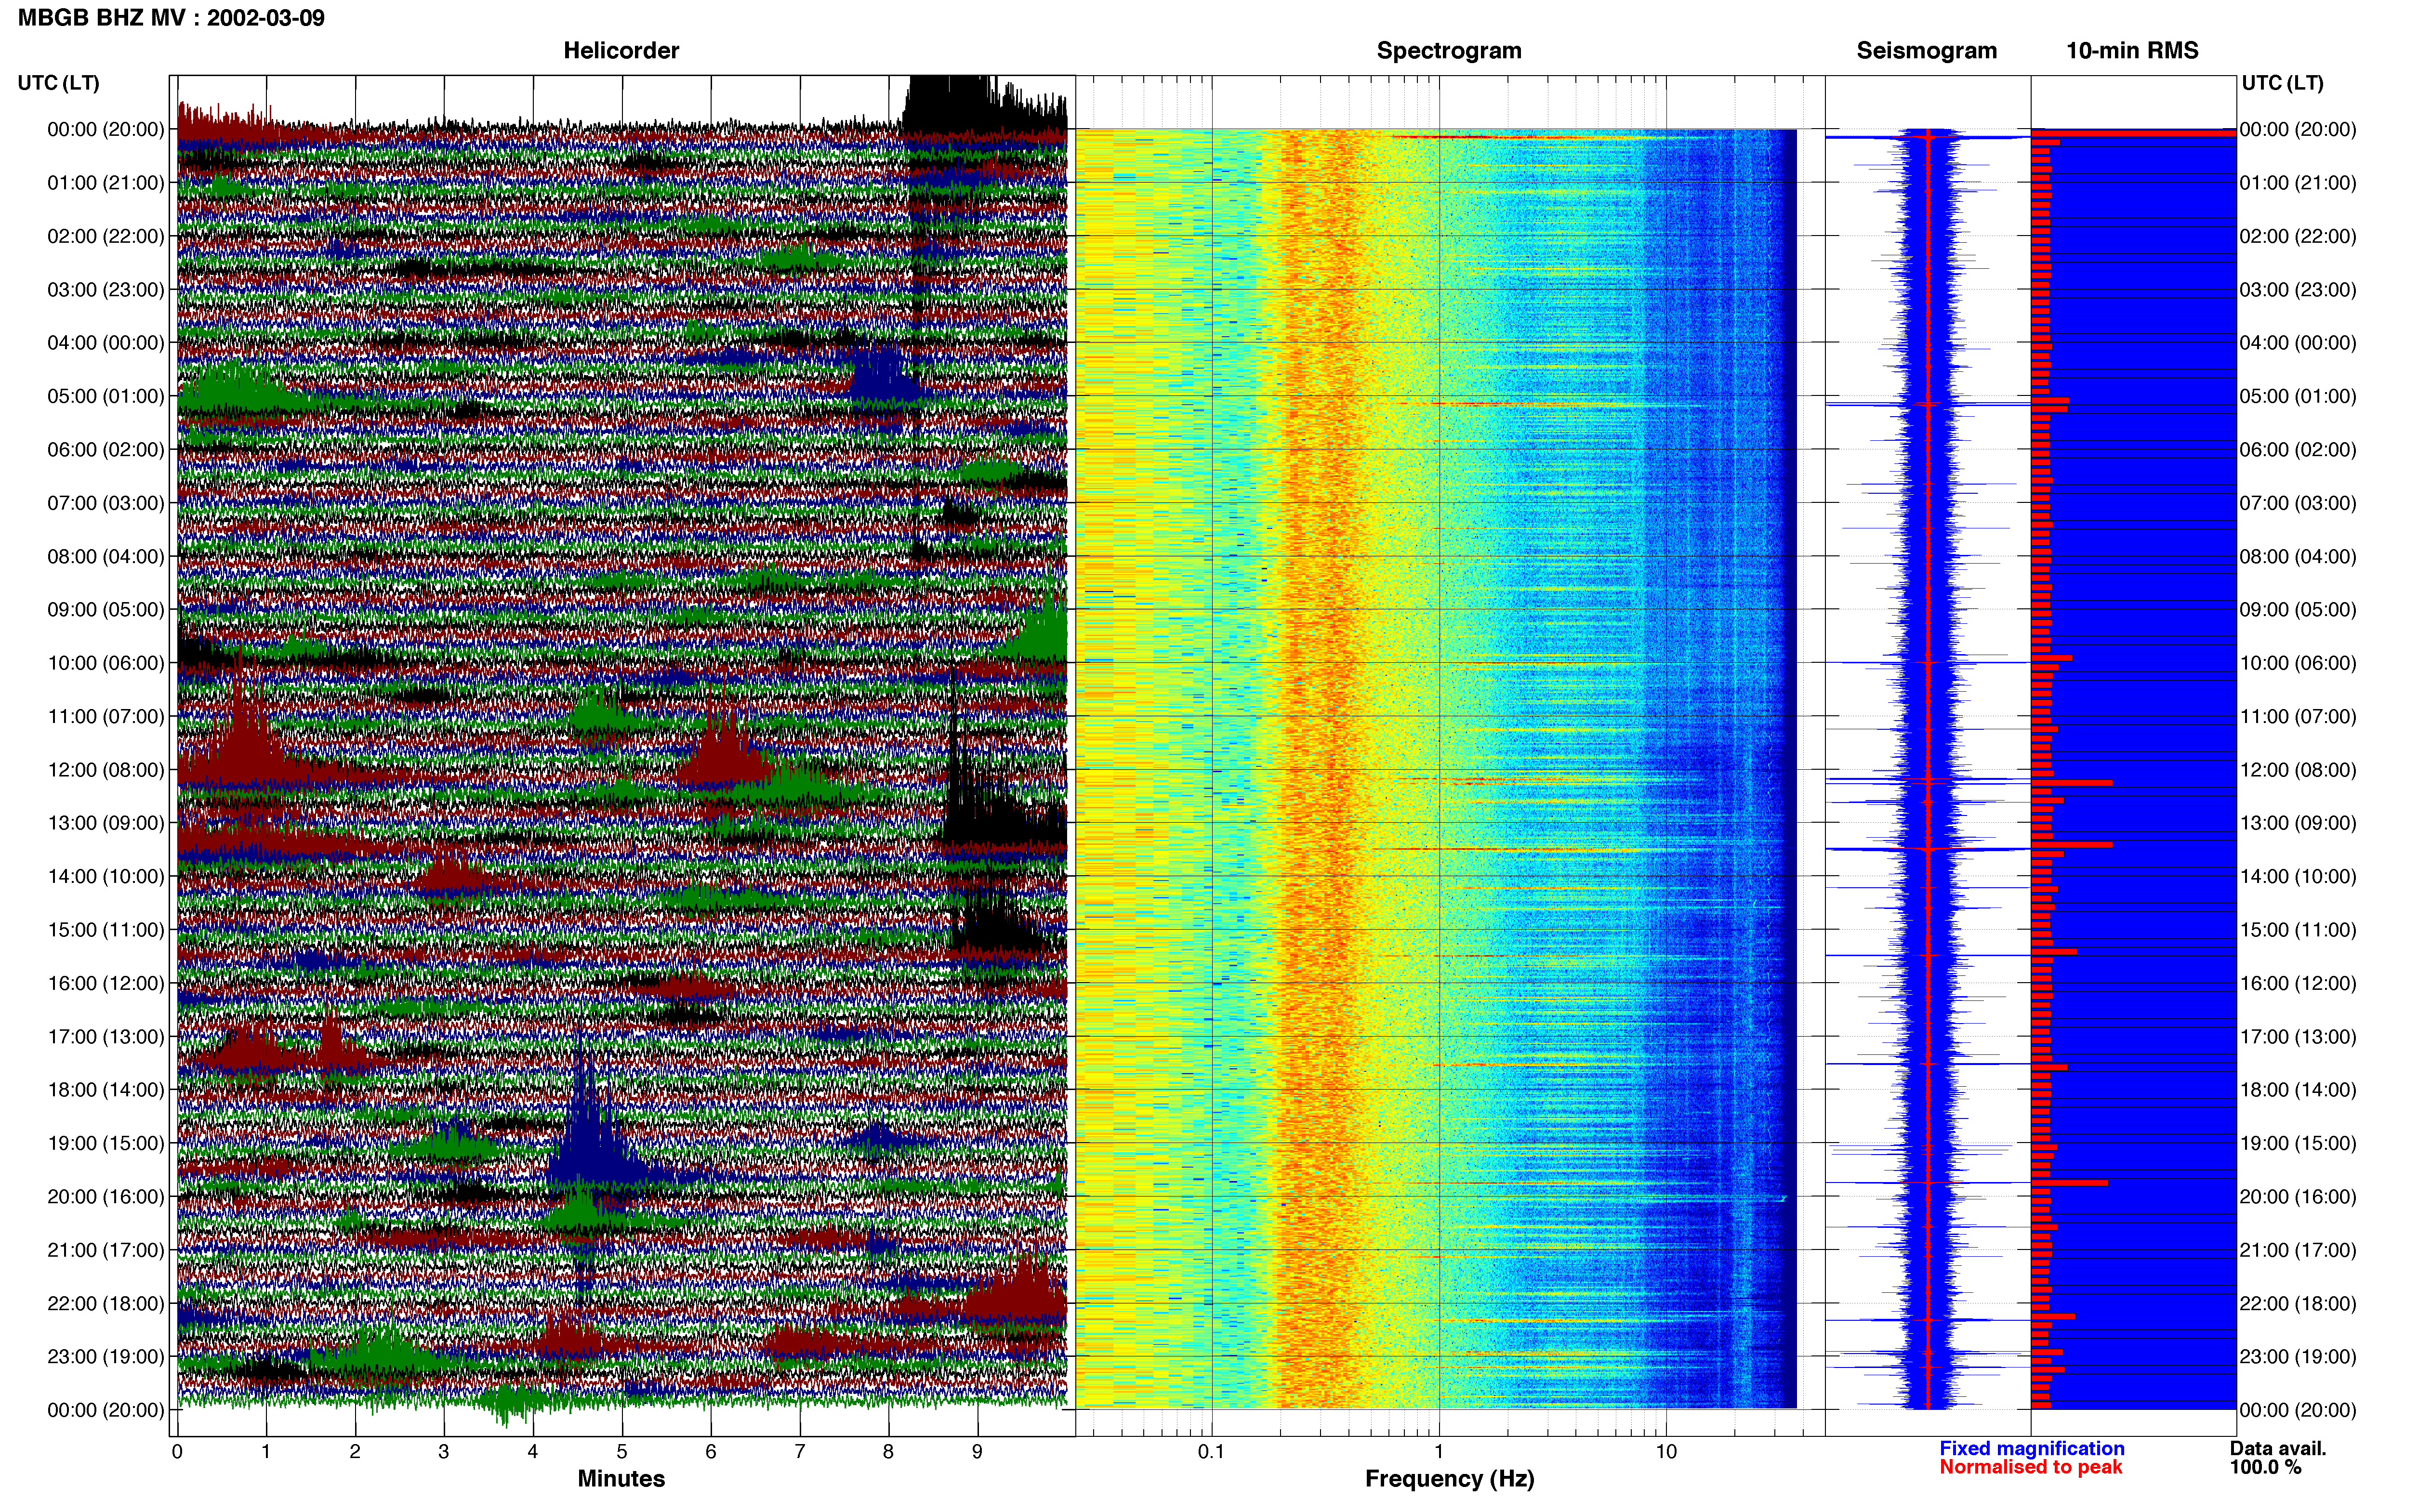Select the Helicorder panel heading
Screen dimensions: 2418x1512
click(x=621, y=51)
